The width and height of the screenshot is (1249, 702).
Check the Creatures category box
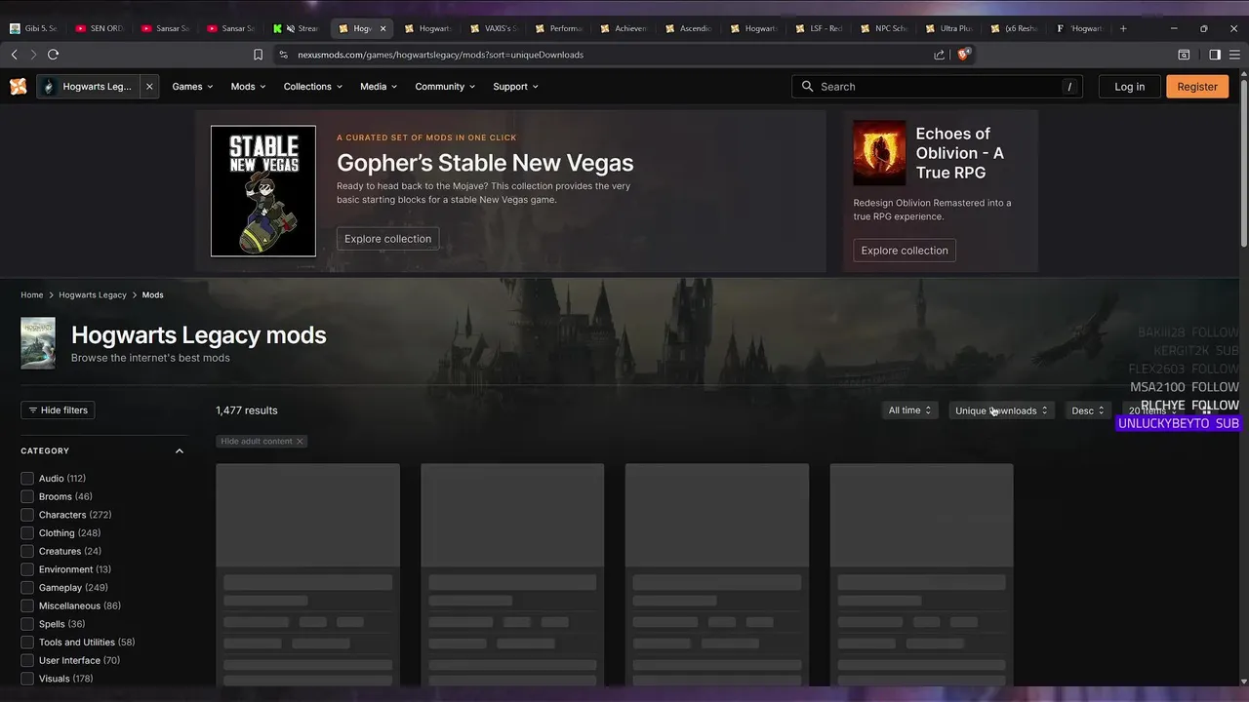tap(27, 551)
